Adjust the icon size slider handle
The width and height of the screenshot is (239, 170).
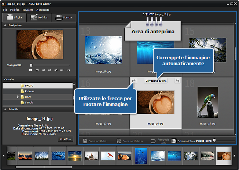click(214, 140)
